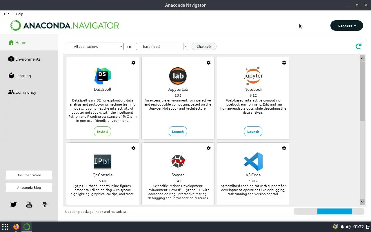This screenshot has height=232, width=371.
Task: Click the vertical scrollbar thumb
Action: [x=362, y=91]
